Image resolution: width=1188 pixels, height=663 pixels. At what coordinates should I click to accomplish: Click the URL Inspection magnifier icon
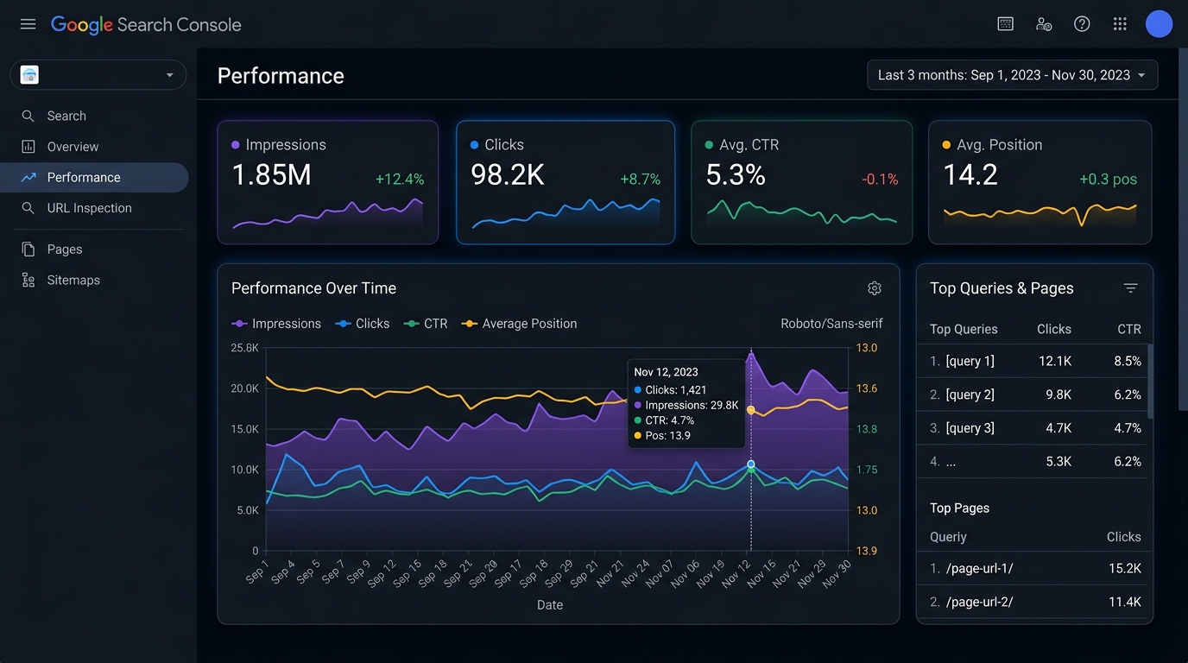[x=28, y=208]
